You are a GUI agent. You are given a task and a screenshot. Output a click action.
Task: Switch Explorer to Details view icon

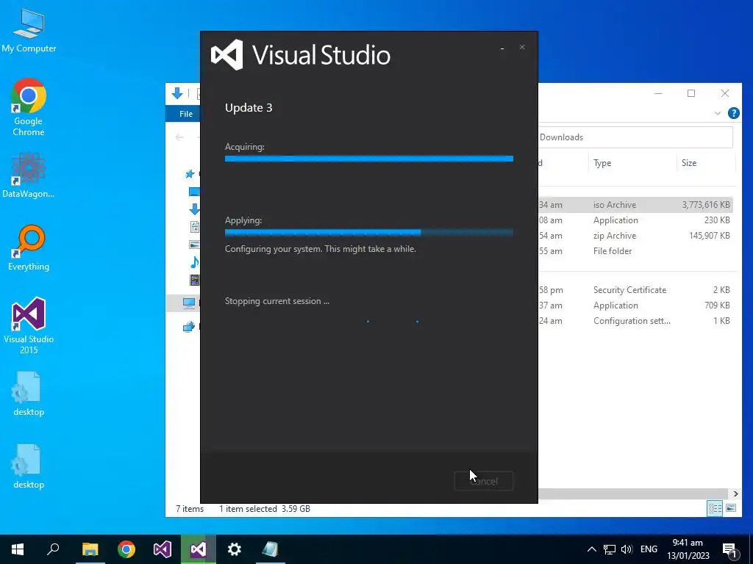(x=715, y=508)
